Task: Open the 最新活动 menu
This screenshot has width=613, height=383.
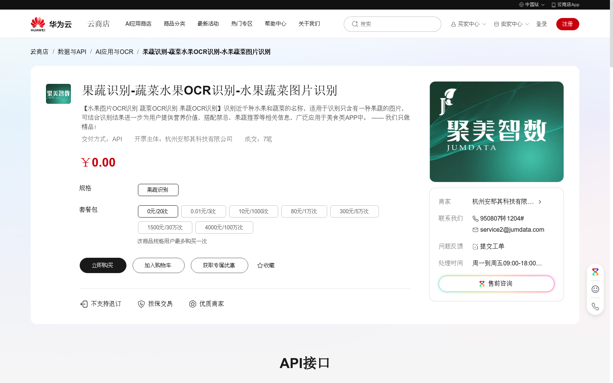Action: tap(208, 24)
